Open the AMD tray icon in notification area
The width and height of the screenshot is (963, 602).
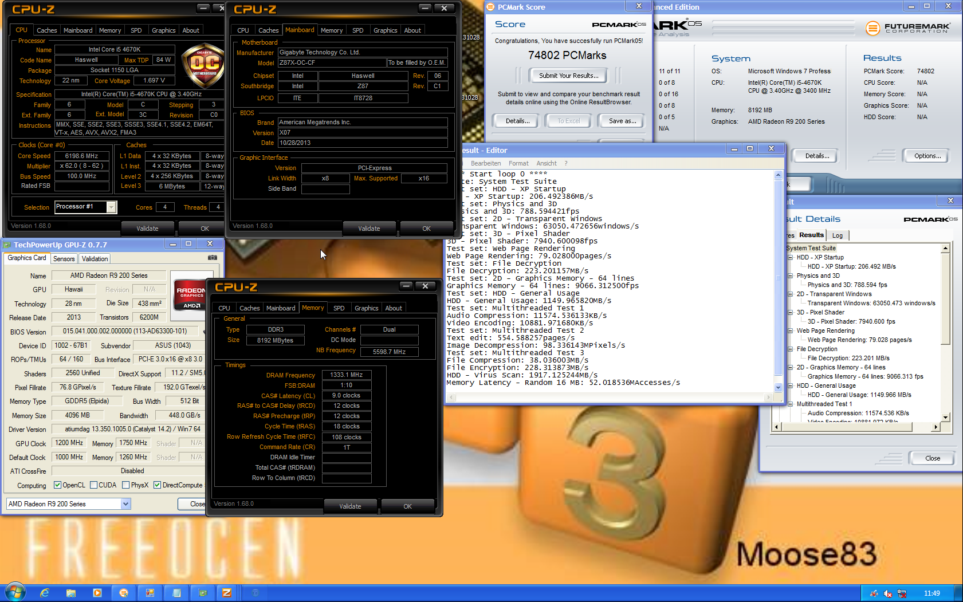[x=874, y=593]
